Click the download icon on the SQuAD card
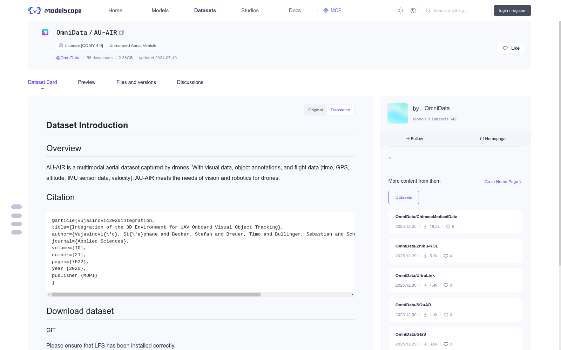The image size is (561, 350). pyautogui.click(x=425, y=315)
